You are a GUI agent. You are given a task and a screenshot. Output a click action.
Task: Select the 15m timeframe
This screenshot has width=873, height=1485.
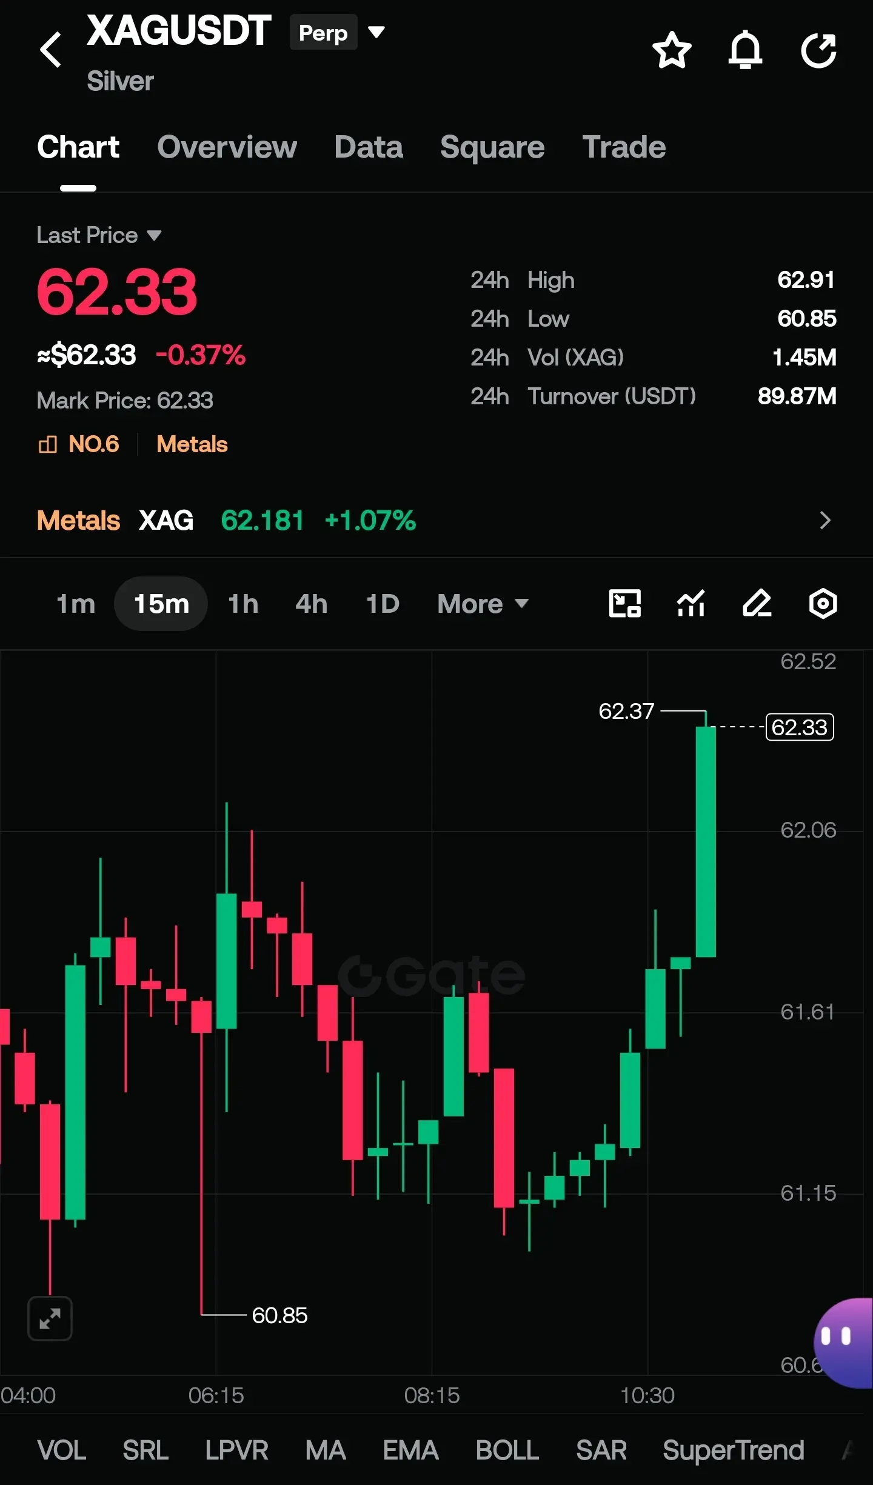[161, 604]
